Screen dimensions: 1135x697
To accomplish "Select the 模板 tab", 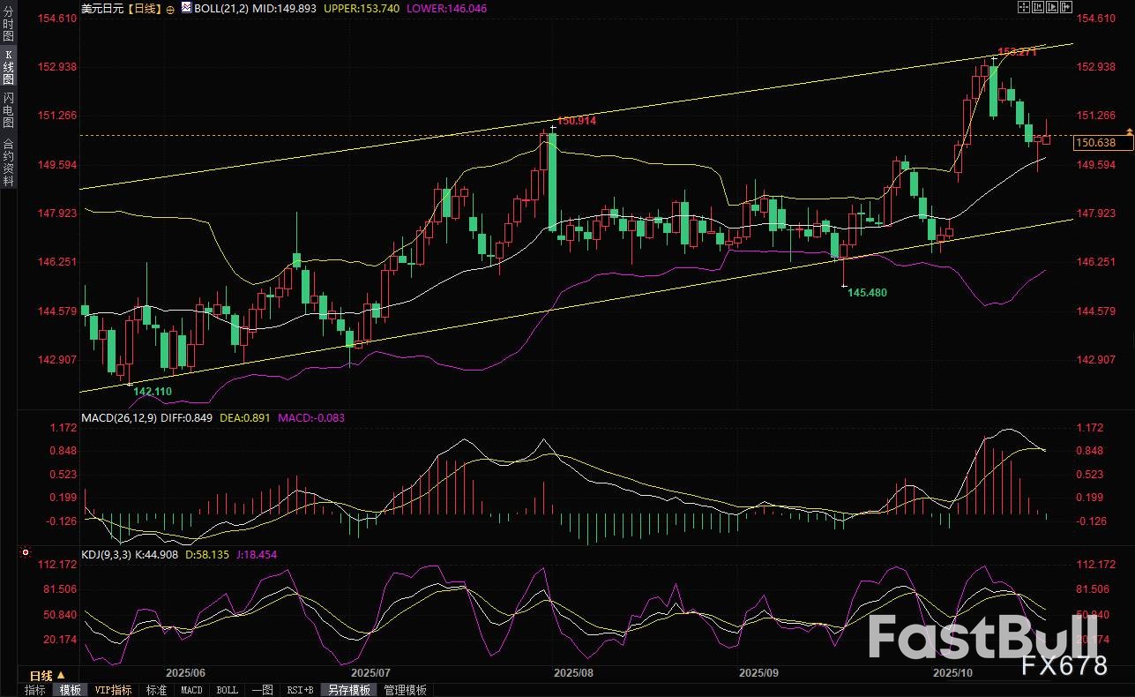I will pos(70,690).
